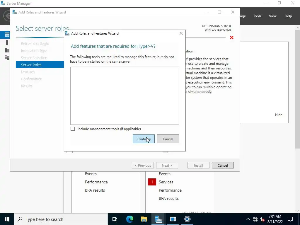Open Performance in the right tile
The image size is (300, 225).
170,190
